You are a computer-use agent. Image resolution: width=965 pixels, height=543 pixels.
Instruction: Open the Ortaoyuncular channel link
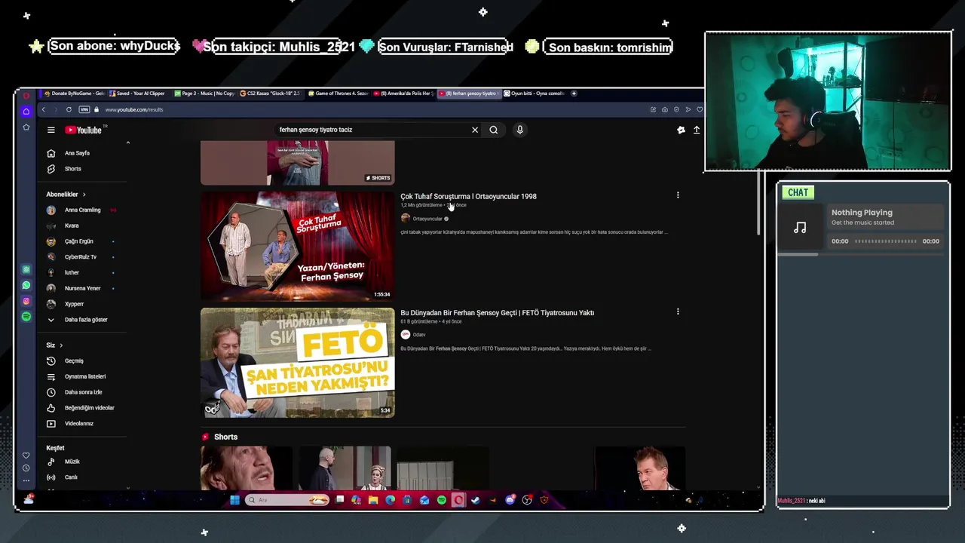click(x=427, y=219)
